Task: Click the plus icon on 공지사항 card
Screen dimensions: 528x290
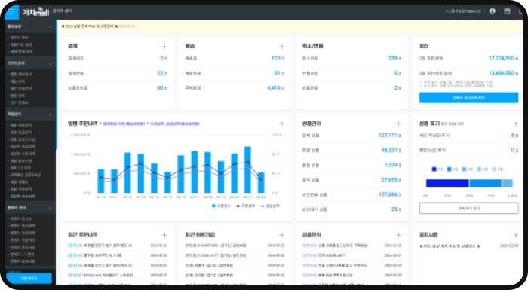Action: coord(515,235)
